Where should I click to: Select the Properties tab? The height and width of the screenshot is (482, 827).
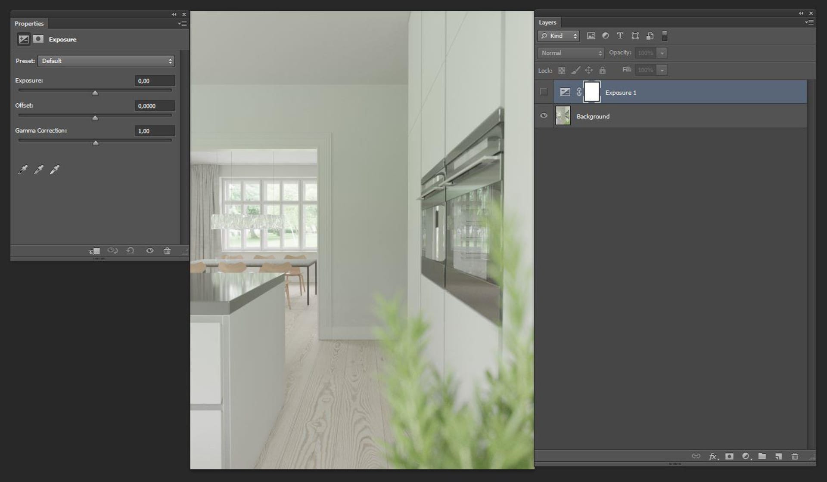(29, 24)
